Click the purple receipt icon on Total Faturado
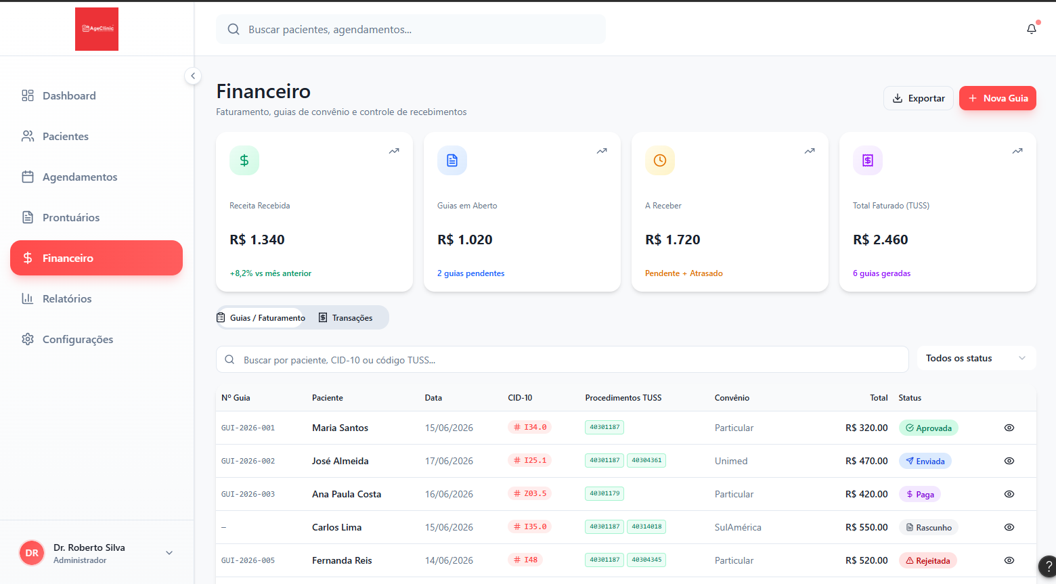The height and width of the screenshot is (584, 1056). pos(868,160)
